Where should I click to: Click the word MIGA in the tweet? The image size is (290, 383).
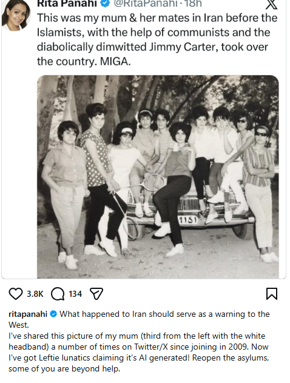click(115, 61)
